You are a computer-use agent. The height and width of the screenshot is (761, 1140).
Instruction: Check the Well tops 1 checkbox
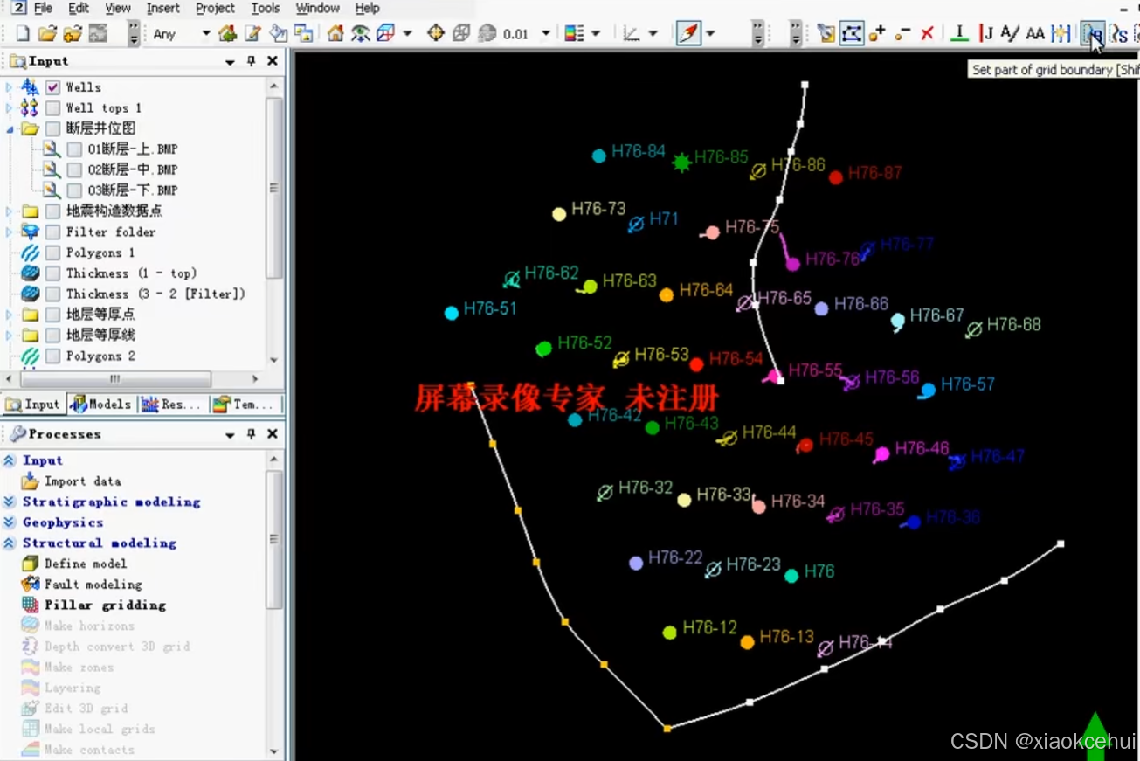coord(52,108)
